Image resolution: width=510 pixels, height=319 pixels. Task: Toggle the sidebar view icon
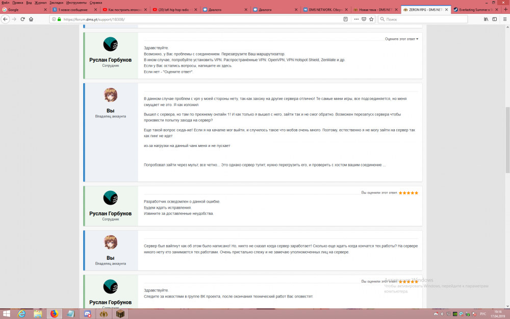pos(494,19)
